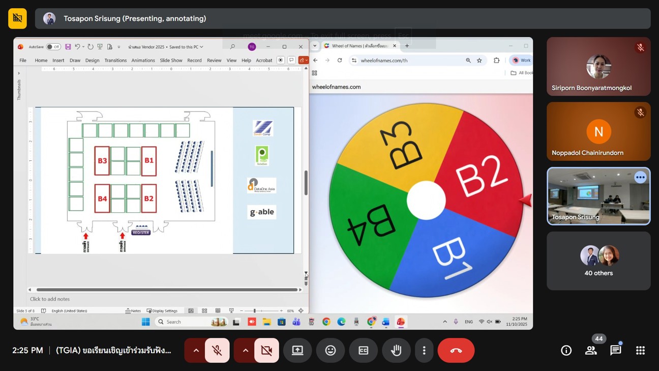Open the emoji reactions button
659x371 pixels.
click(x=331, y=351)
